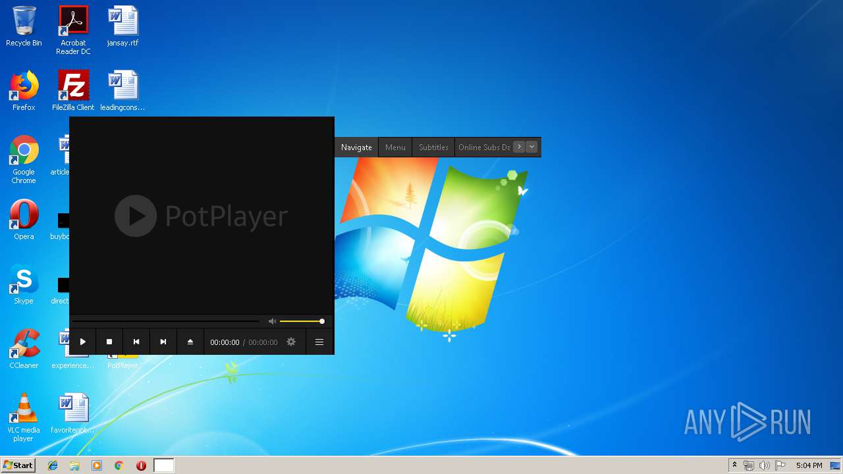Viewport: 843px width, 474px height.
Task: Open Skype desktop shortcut
Action: click(24, 284)
